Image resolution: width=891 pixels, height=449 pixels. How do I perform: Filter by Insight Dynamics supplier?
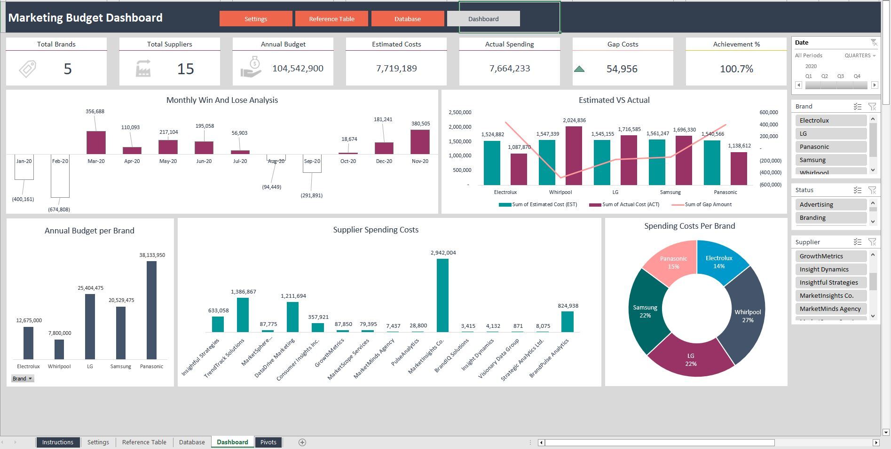(831, 269)
